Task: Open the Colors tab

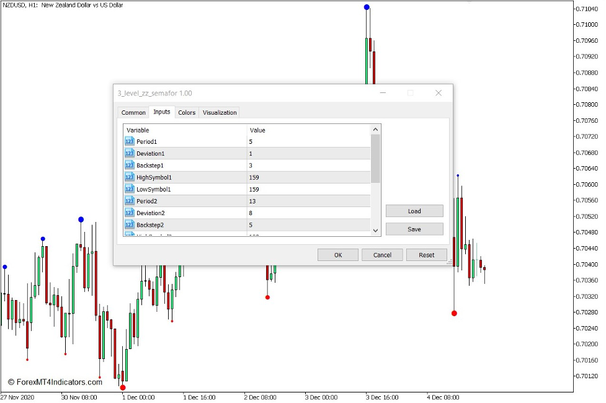Action: point(187,112)
